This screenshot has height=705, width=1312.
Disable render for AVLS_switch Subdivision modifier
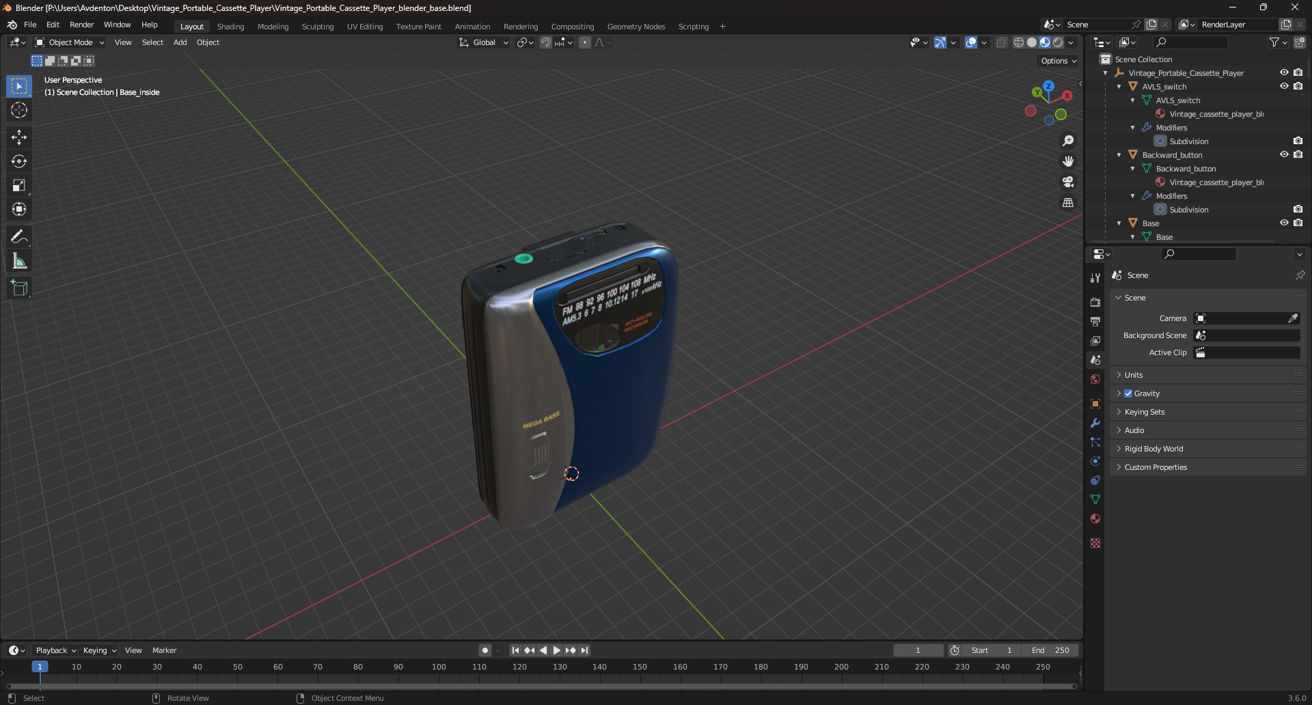point(1298,141)
